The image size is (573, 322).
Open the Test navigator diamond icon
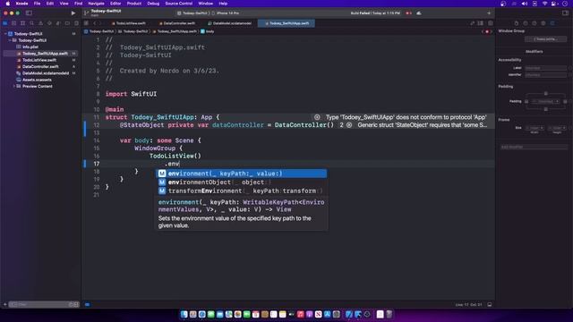click(x=49, y=23)
